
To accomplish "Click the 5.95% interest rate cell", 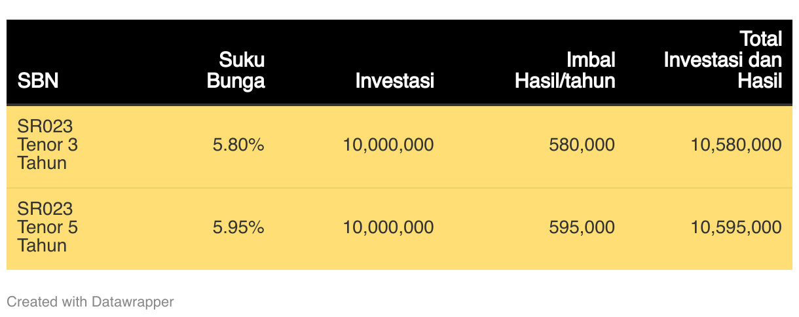I will click(238, 227).
